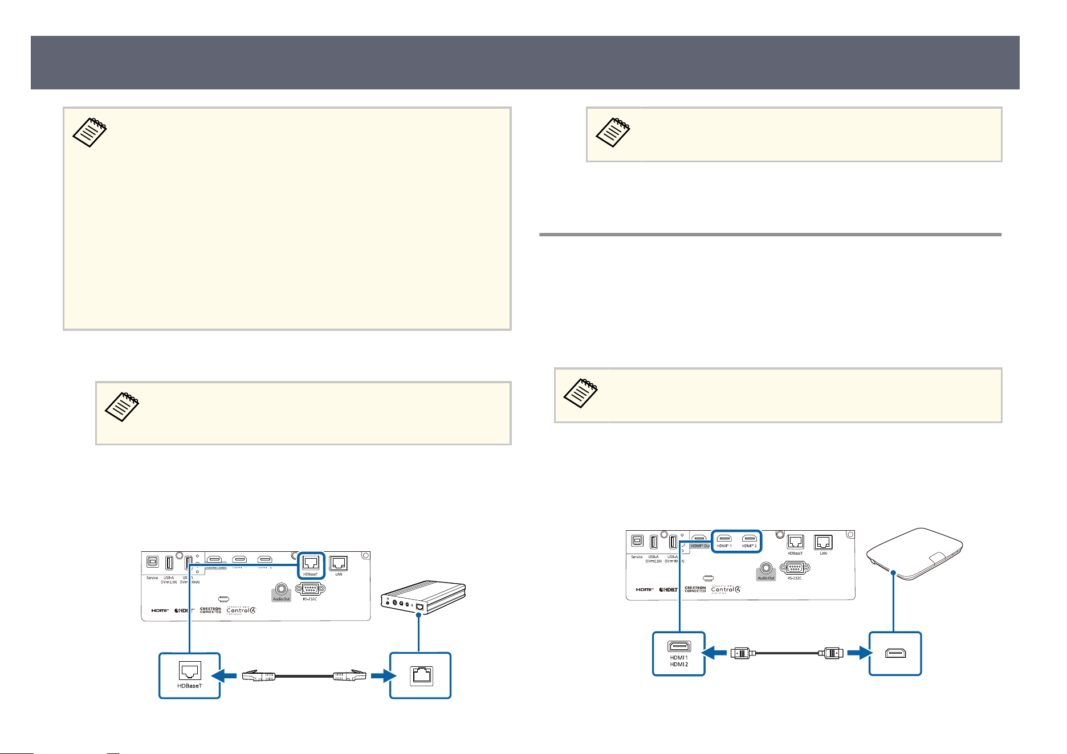Click the note icon above the streaming device diagram

[x=581, y=394]
